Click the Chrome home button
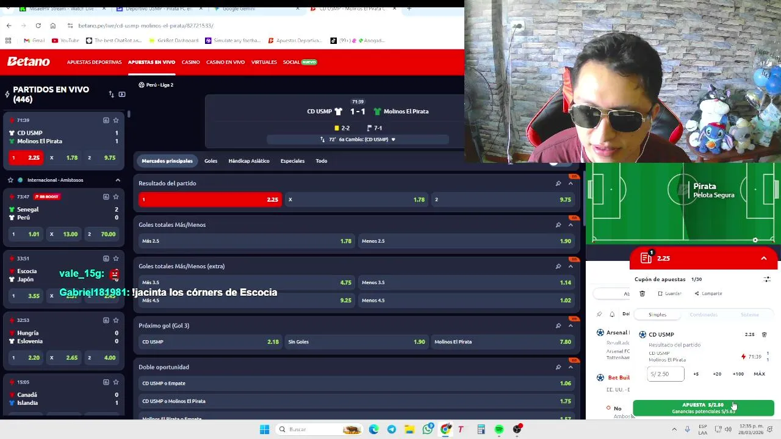This screenshot has width=781, height=439. tap(52, 26)
